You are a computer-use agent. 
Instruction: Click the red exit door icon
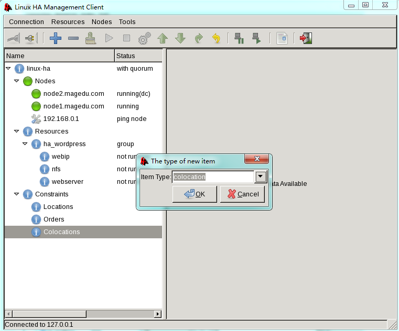tap(306, 38)
